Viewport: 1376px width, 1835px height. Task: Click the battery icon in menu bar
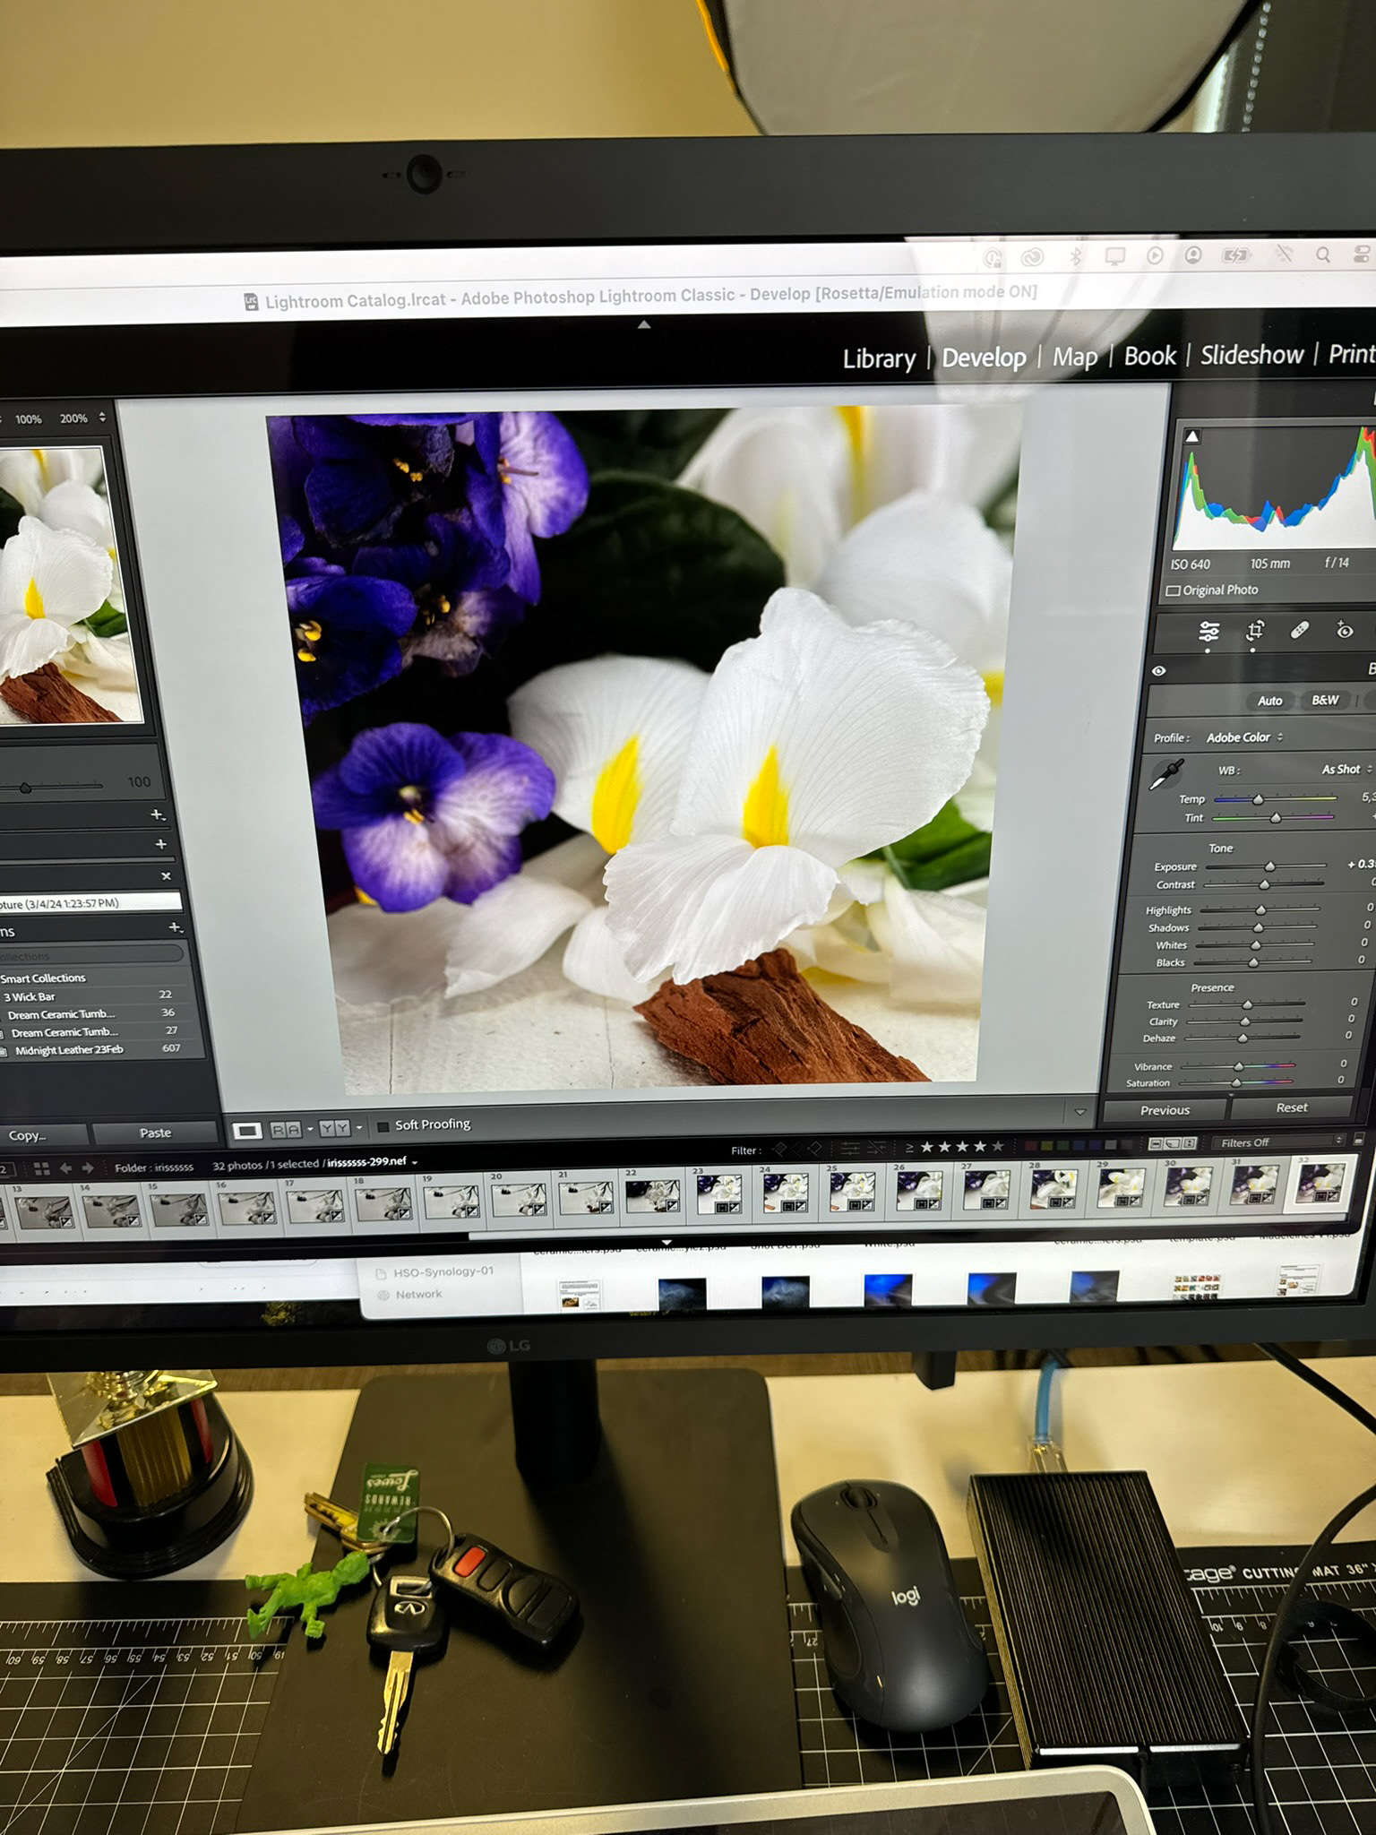pyautogui.click(x=1235, y=255)
